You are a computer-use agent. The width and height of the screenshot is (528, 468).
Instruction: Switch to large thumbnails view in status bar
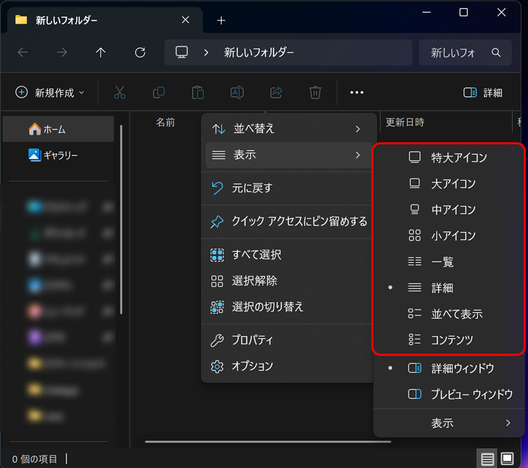507,458
